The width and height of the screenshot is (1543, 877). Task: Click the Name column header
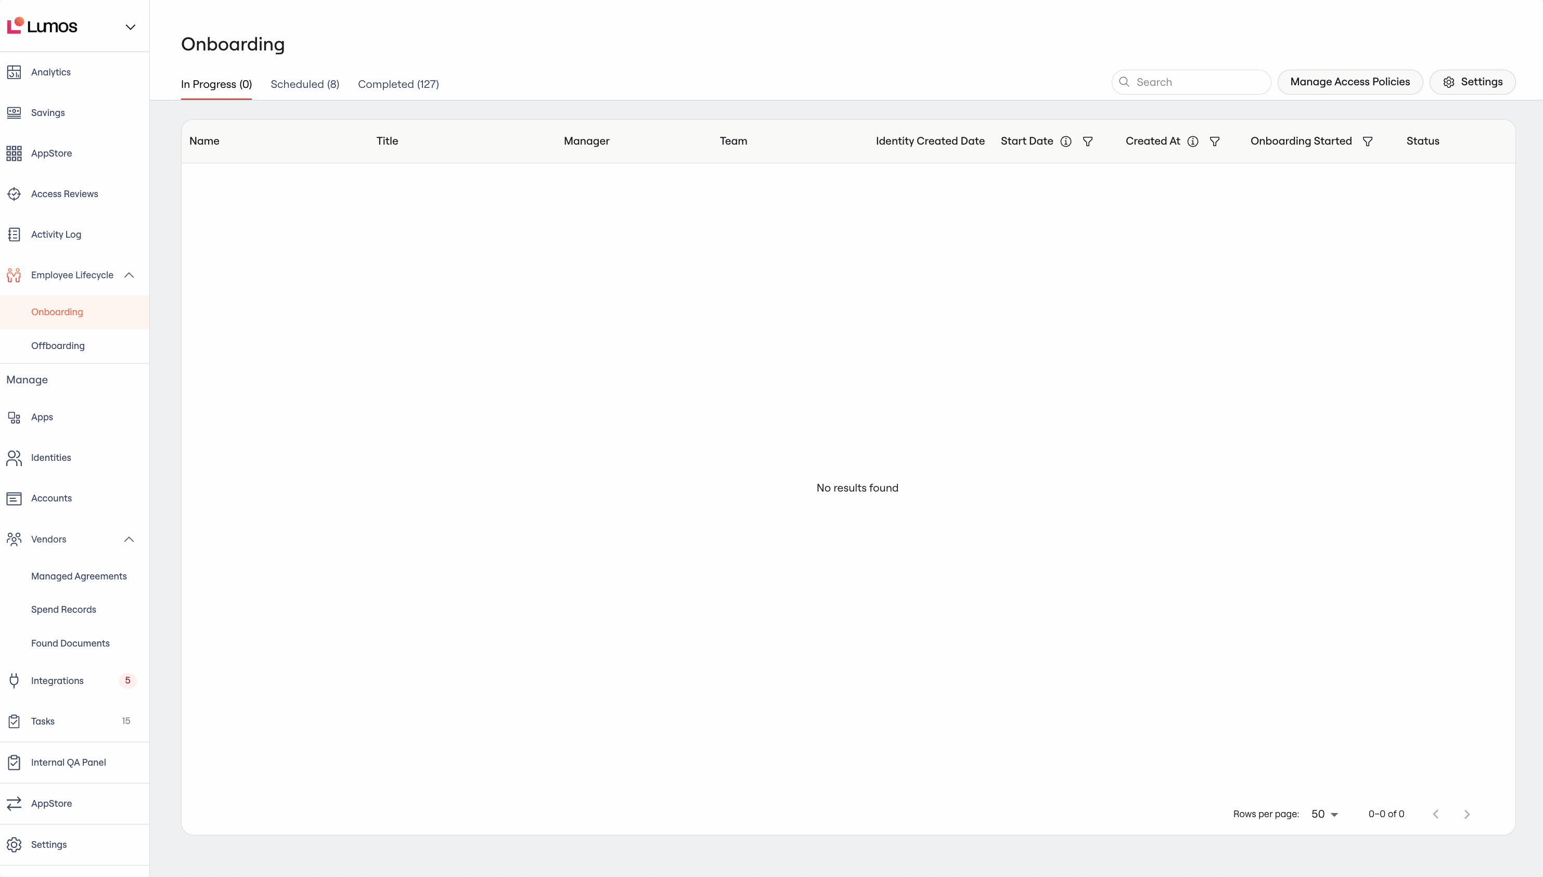point(204,141)
